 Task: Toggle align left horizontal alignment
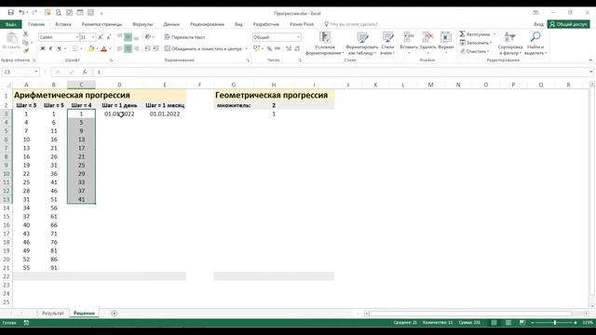tap(120, 48)
